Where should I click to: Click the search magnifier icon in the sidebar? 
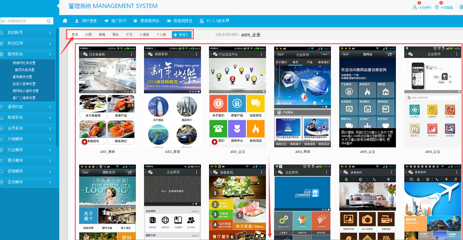tap(49, 21)
